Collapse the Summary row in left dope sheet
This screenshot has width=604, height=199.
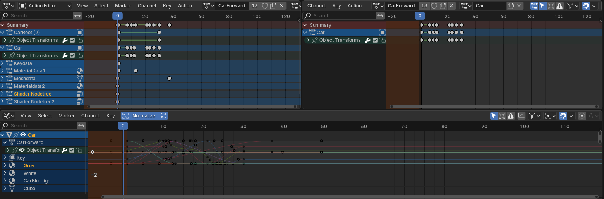point(3,25)
